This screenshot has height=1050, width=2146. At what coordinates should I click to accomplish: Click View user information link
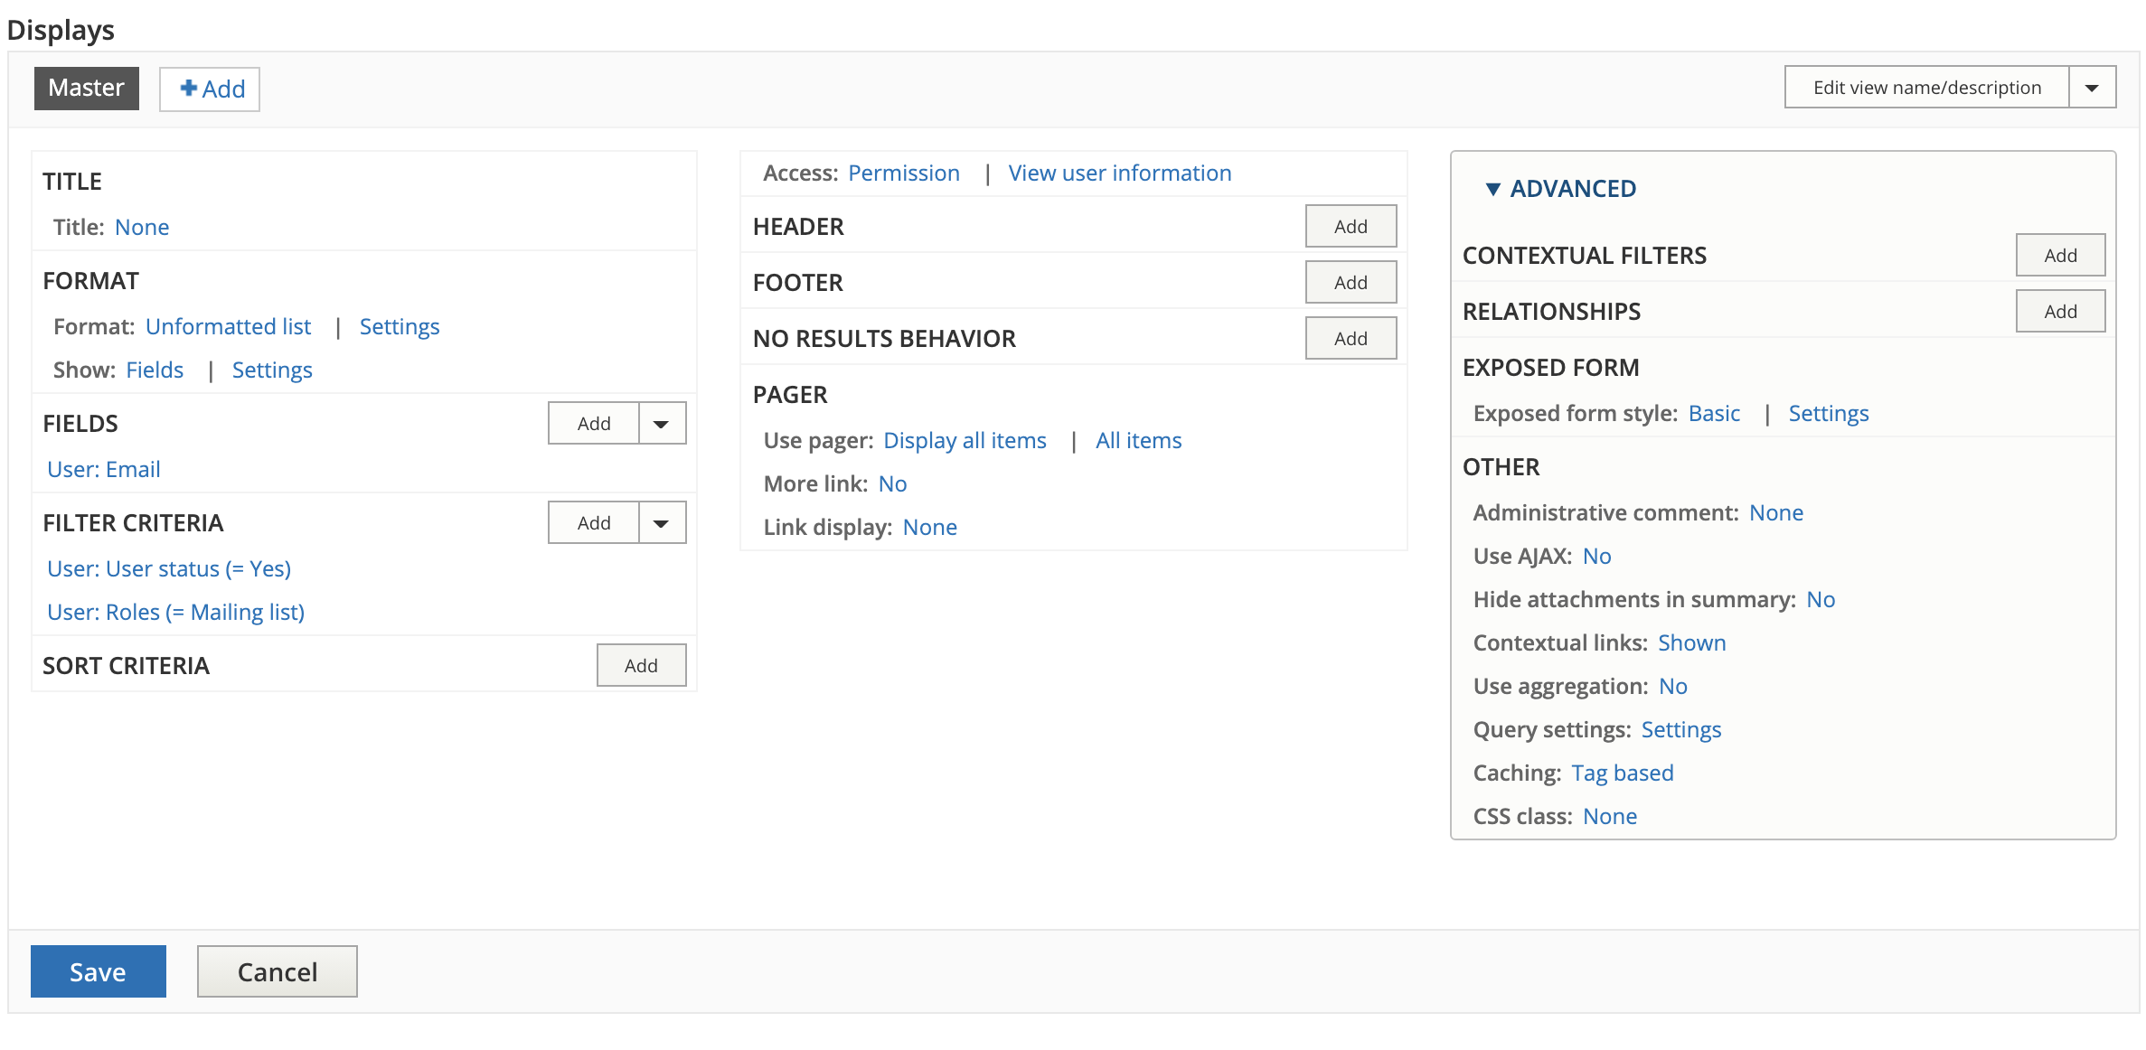click(x=1118, y=173)
